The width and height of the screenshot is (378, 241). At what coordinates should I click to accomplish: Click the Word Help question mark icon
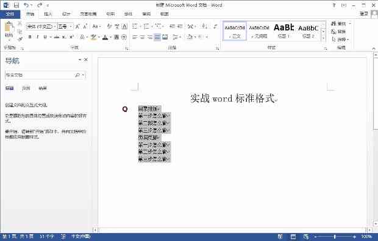pos(334,5)
